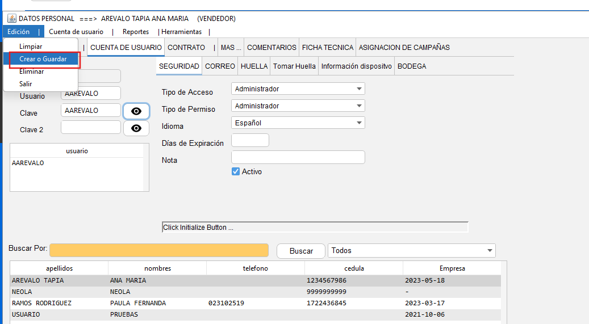Click the orange Buscar Por search field
Image resolution: width=589 pixels, height=324 pixels.
click(x=159, y=250)
